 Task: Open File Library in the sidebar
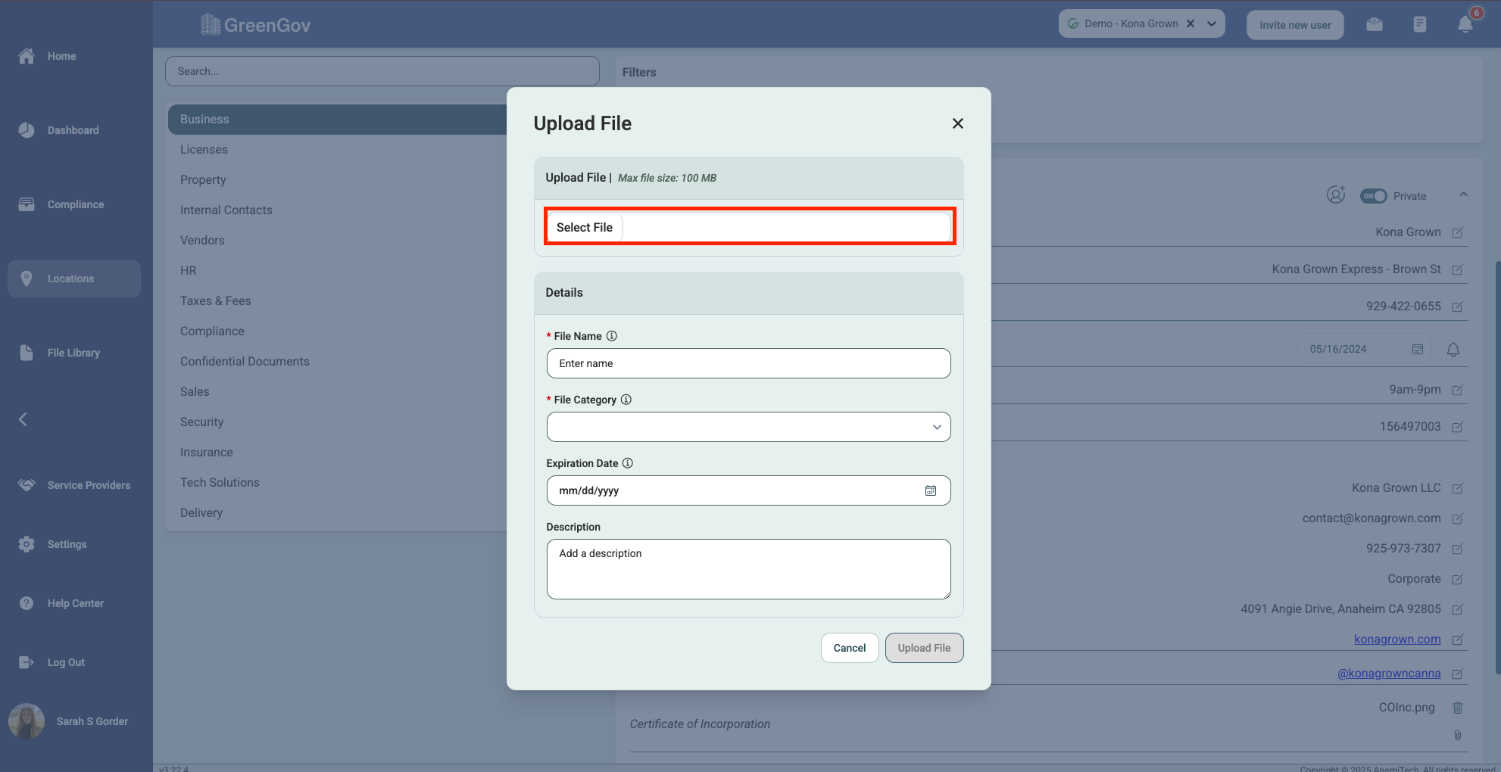(x=73, y=353)
